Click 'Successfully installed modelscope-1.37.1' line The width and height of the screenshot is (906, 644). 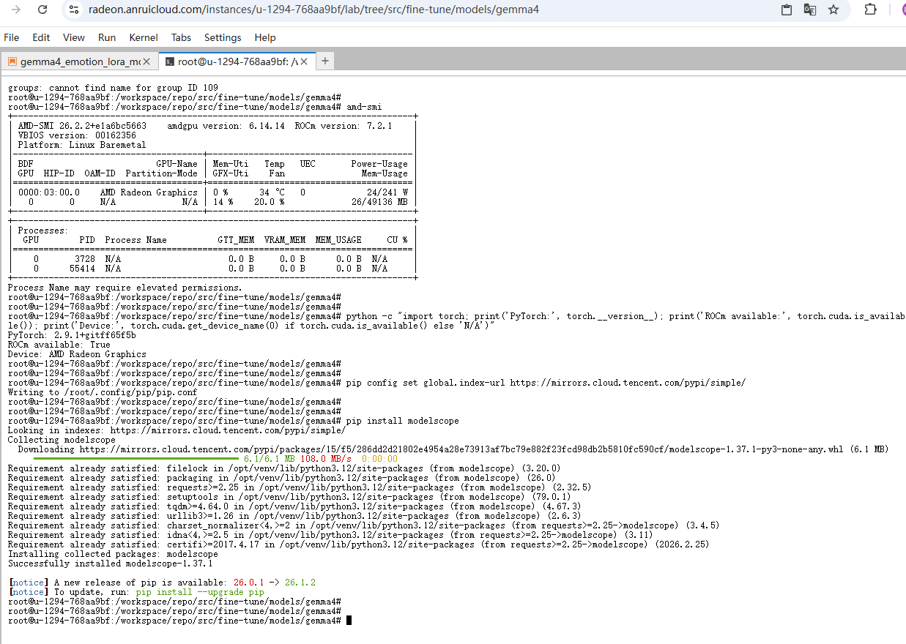pos(110,563)
